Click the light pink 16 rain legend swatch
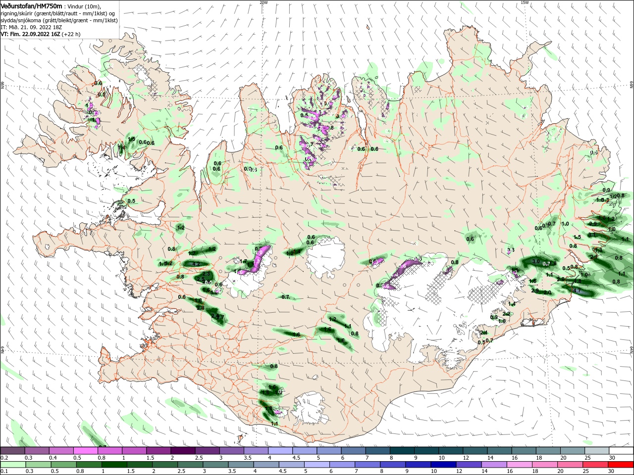The image size is (634, 475). tap(519, 465)
